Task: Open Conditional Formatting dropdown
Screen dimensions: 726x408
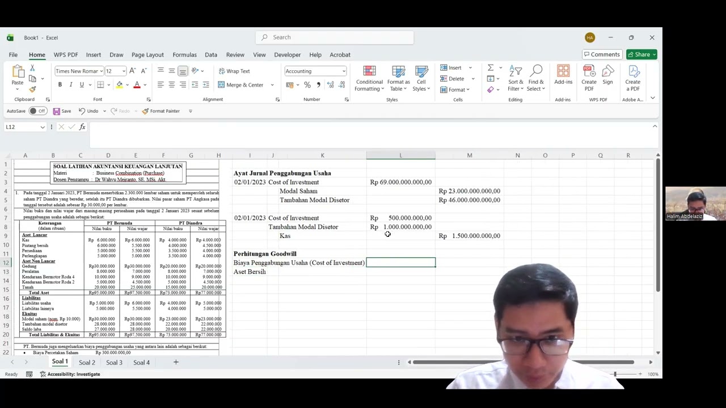Action: [x=369, y=78]
